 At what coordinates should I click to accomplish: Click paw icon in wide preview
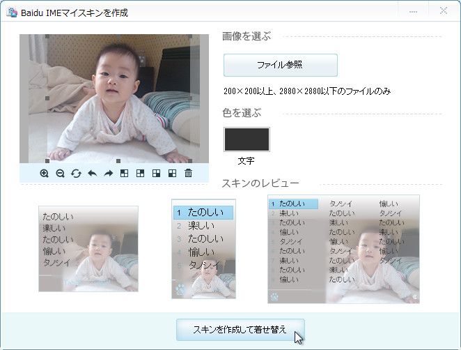coord(274,297)
